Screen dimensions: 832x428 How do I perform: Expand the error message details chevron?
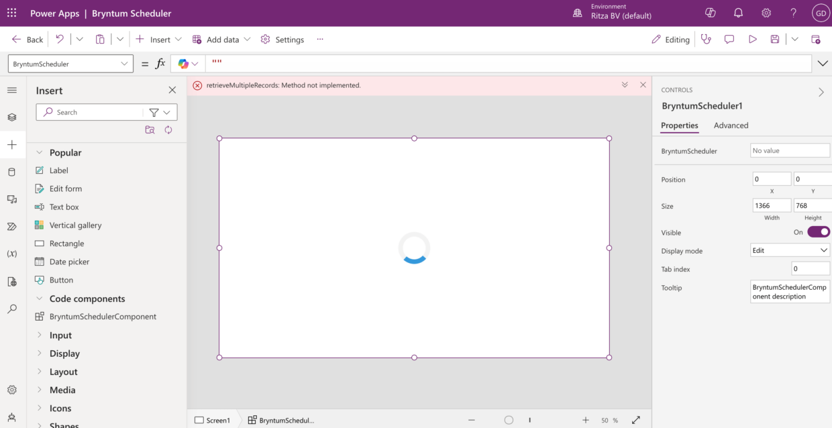click(625, 85)
